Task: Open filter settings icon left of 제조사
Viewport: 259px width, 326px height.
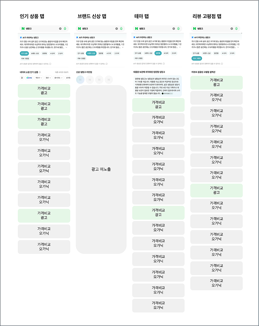Action: pos(22,78)
